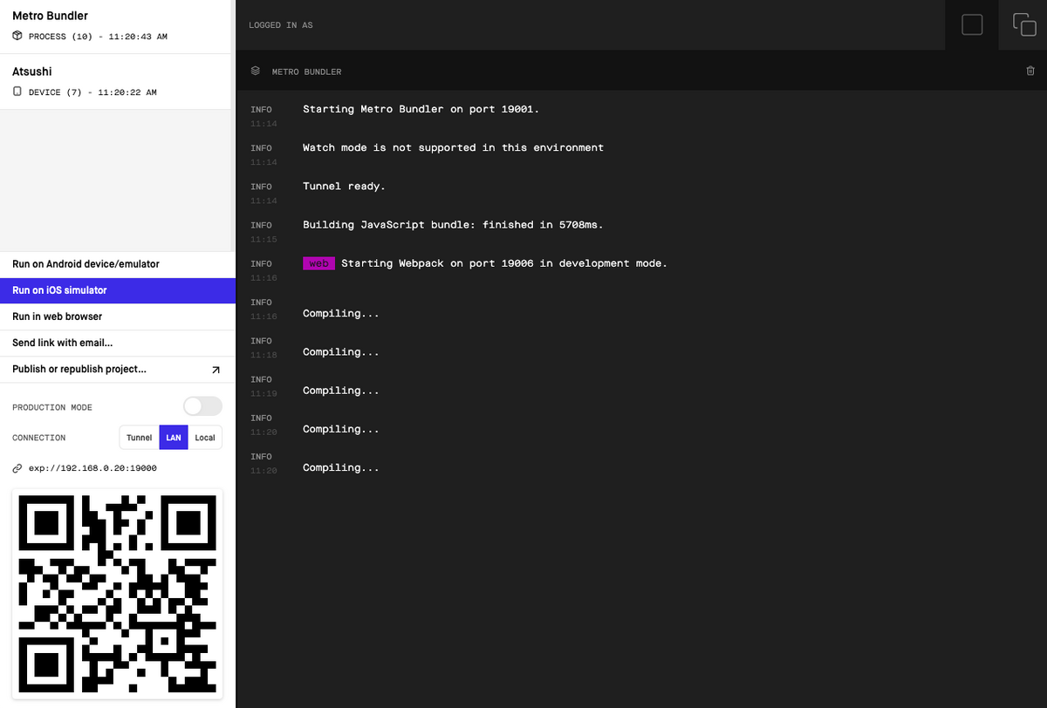Click the magenta 'web' tag badge

click(x=318, y=263)
